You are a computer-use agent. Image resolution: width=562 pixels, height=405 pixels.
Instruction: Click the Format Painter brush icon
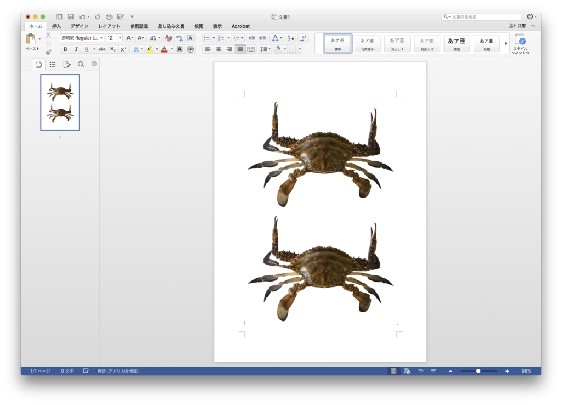click(48, 52)
